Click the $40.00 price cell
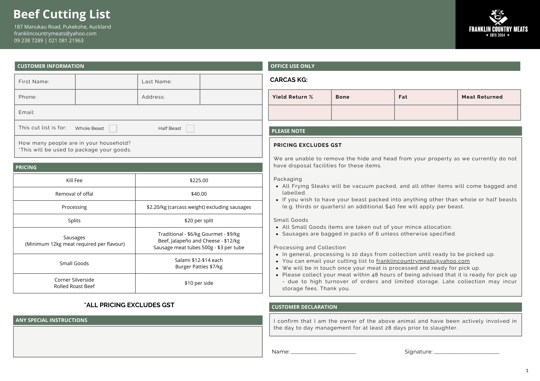The height and width of the screenshot is (381, 540). [199, 194]
